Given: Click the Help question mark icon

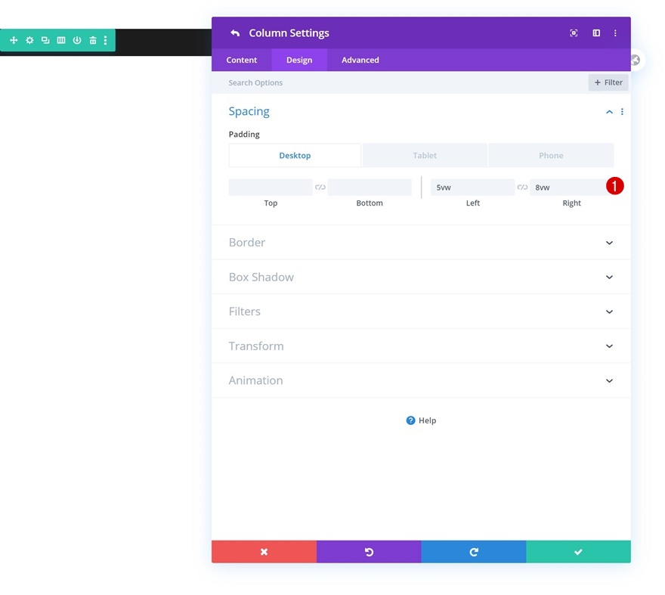Looking at the screenshot, I should 410,420.
